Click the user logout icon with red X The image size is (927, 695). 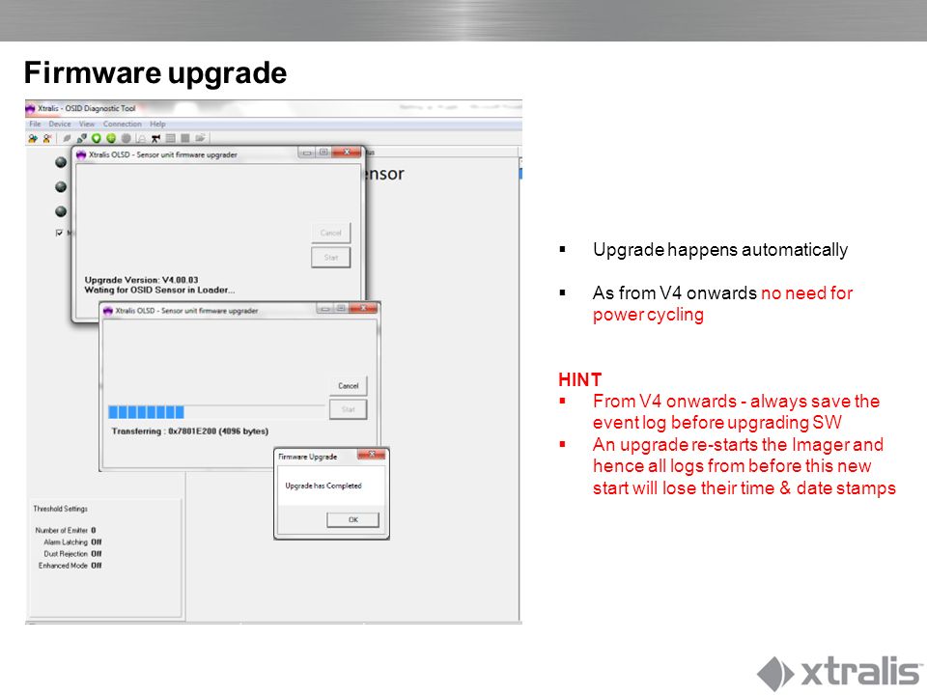47,138
